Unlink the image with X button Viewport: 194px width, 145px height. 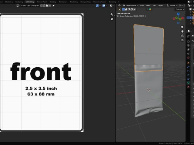pos(50,6)
